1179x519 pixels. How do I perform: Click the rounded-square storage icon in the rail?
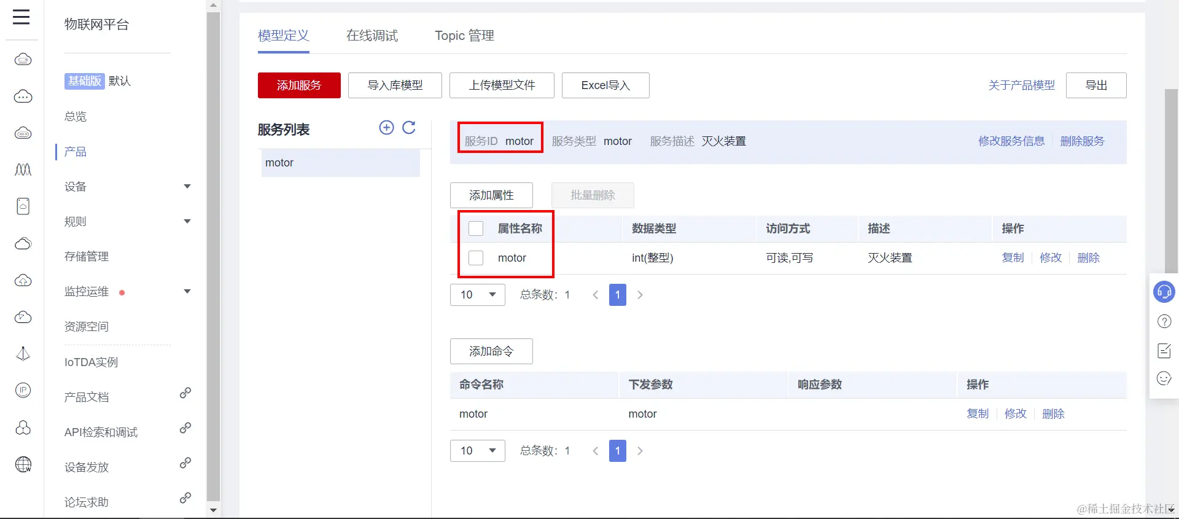pos(23,206)
